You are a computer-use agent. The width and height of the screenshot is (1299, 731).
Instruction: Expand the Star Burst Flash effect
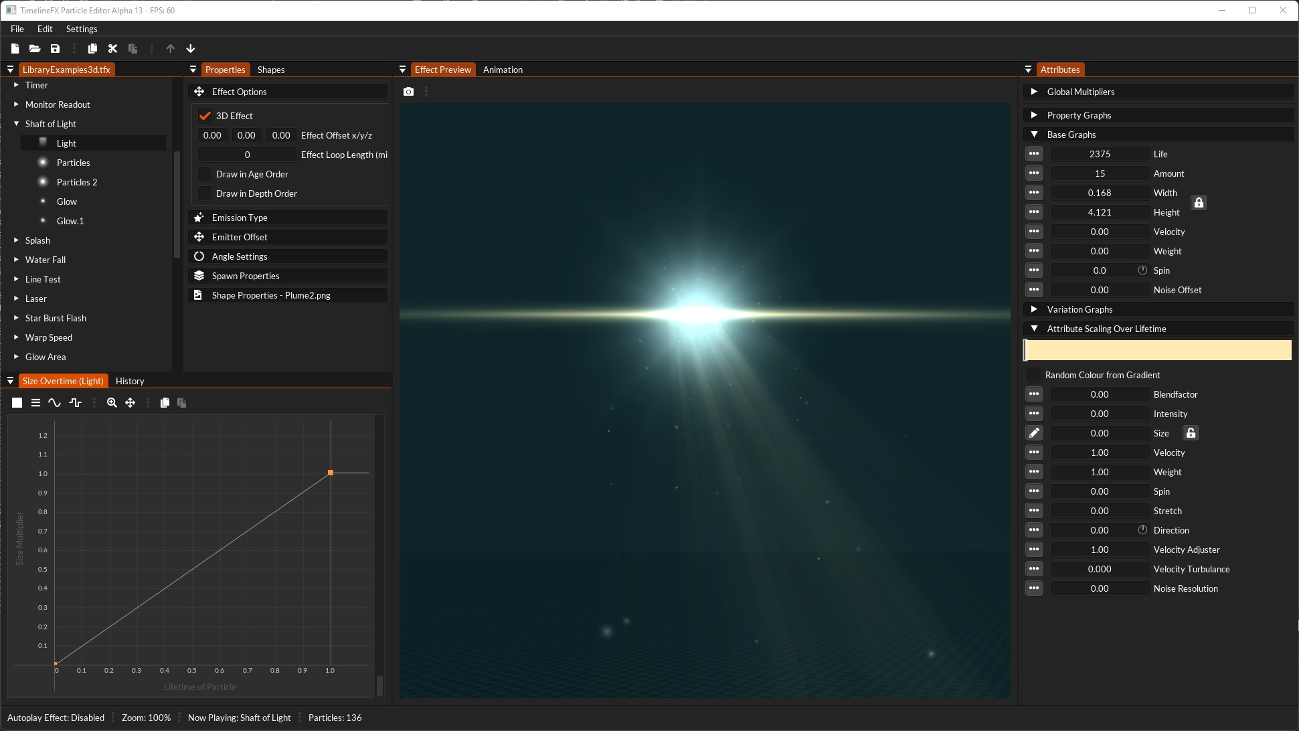click(x=15, y=317)
